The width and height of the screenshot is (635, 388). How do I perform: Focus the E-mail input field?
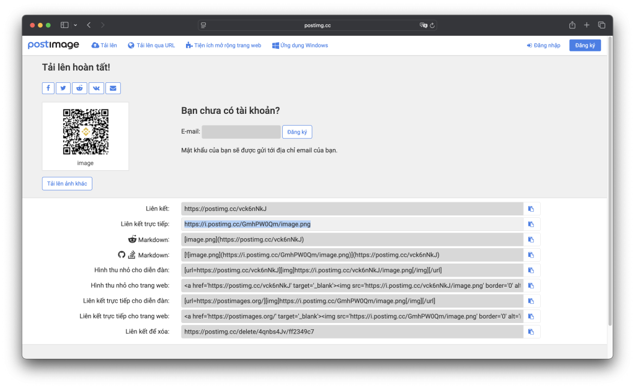click(241, 132)
